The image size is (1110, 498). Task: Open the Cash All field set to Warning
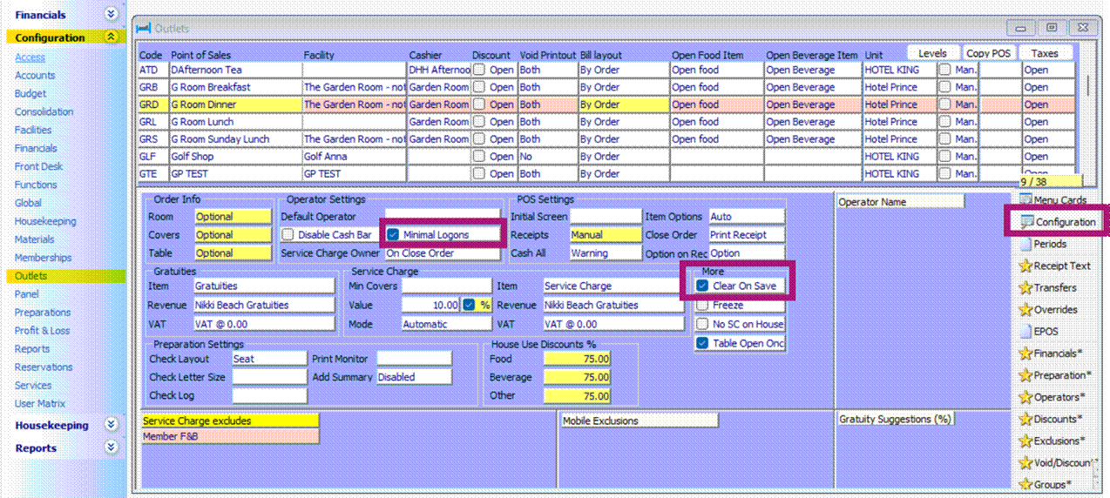[606, 253]
